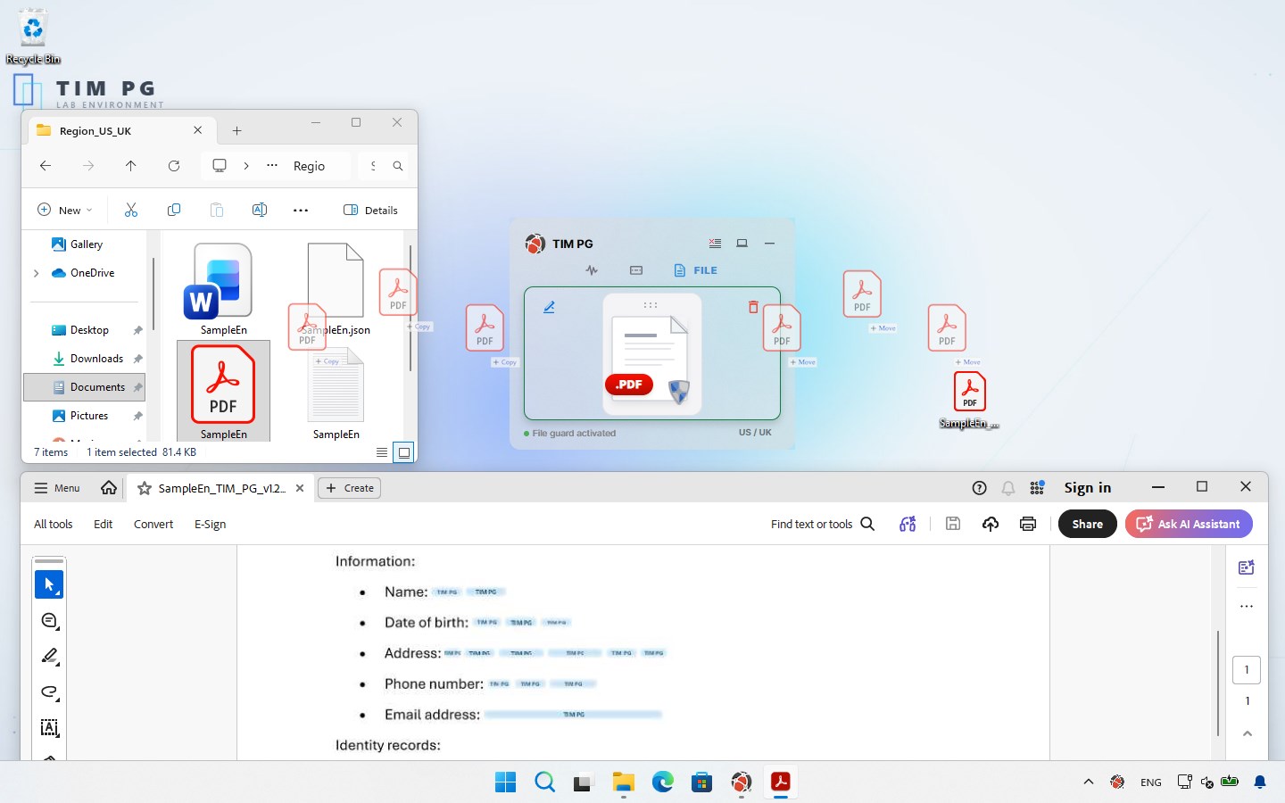Open the Edit menu in Acrobat

pos(104,524)
